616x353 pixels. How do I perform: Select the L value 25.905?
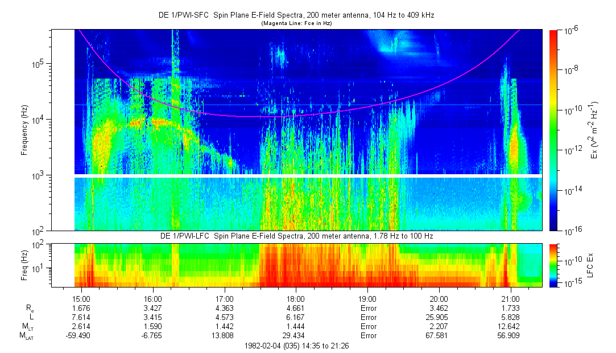click(439, 317)
